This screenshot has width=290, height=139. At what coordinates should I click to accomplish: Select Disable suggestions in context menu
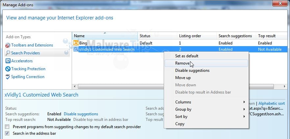[206, 70]
